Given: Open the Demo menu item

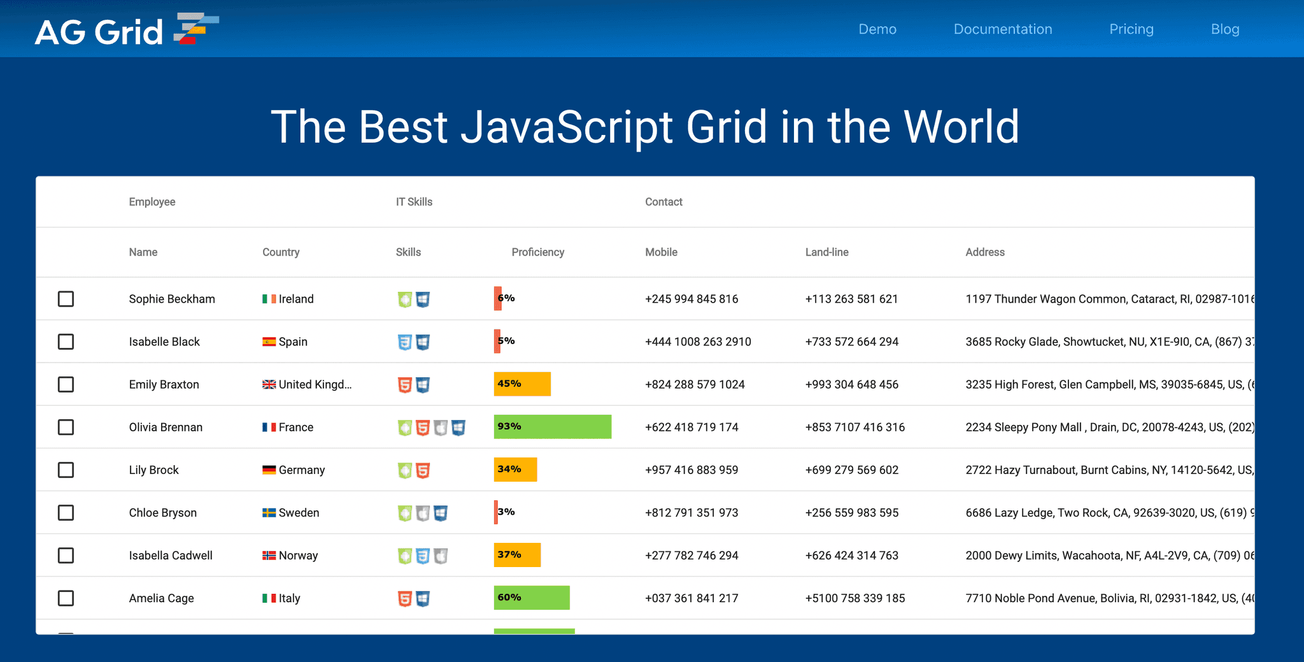Looking at the screenshot, I should tap(877, 29).
